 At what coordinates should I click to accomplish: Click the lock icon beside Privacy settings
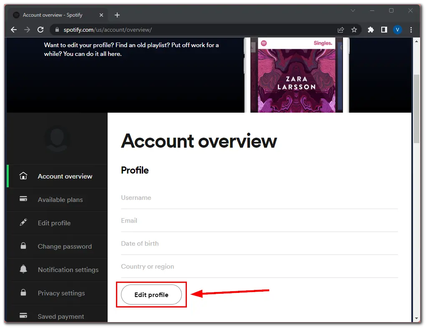point(23,292)
